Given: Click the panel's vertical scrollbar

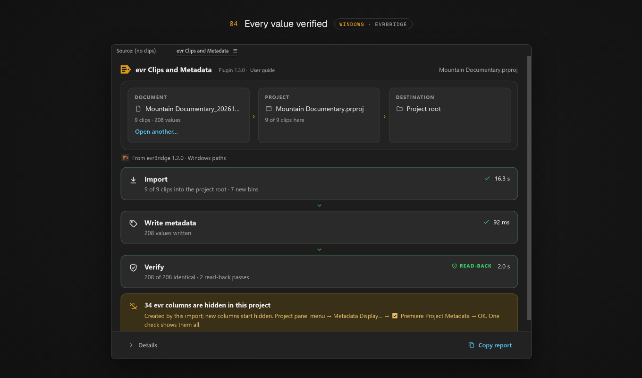Looking at the screenshot, I should 529,188.
